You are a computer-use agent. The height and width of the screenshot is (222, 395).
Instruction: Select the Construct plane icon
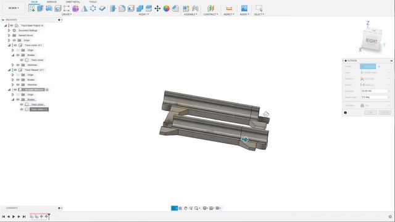[210, 8]
